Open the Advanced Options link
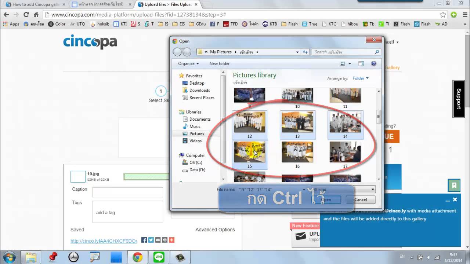Viewport: 470px width, 264px height. pos(215,230)
